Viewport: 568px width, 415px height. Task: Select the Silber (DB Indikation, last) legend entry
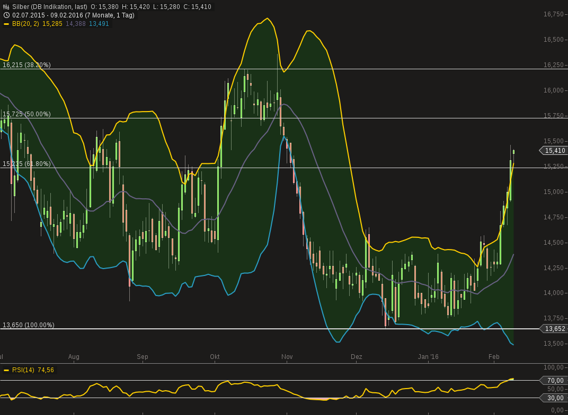pos(50,7)
